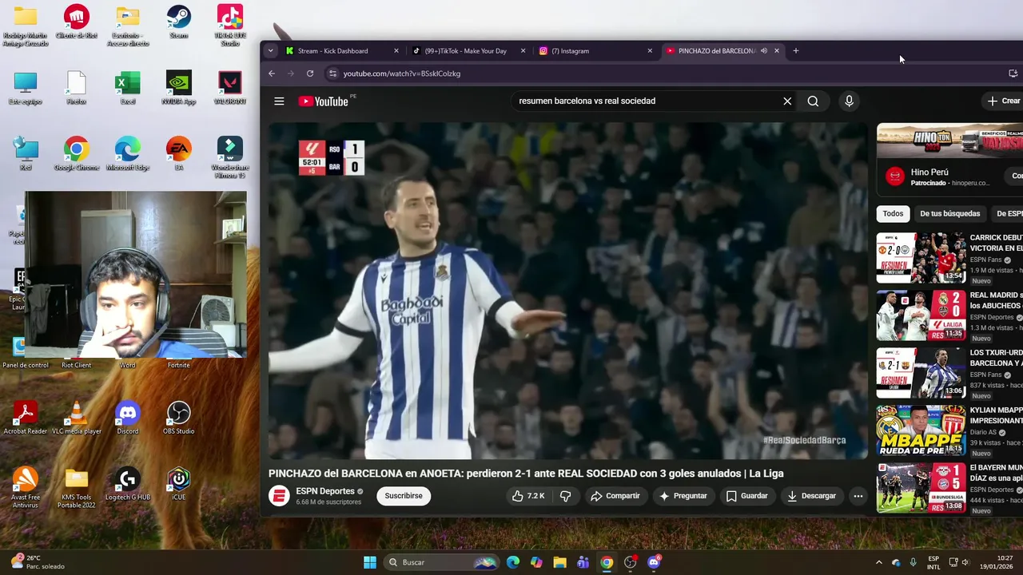The width and height of the screenshot is (1023, 575).
Task: Close the Stream - Kick Dashboard tab
Action: 396,51
